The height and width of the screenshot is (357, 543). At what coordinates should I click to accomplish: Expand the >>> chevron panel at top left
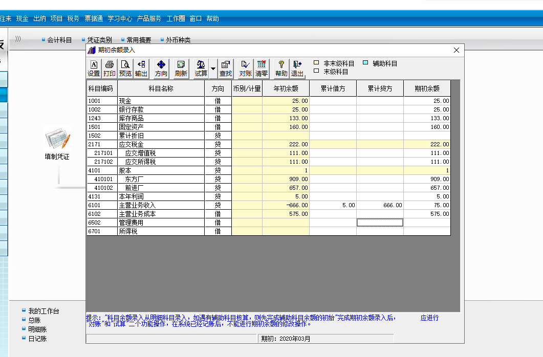(x=18, y=39)
